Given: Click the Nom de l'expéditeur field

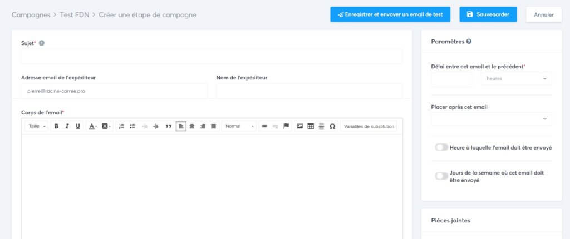Looking at the screenshot, I should pyautogui.click(x=309, y=91).
